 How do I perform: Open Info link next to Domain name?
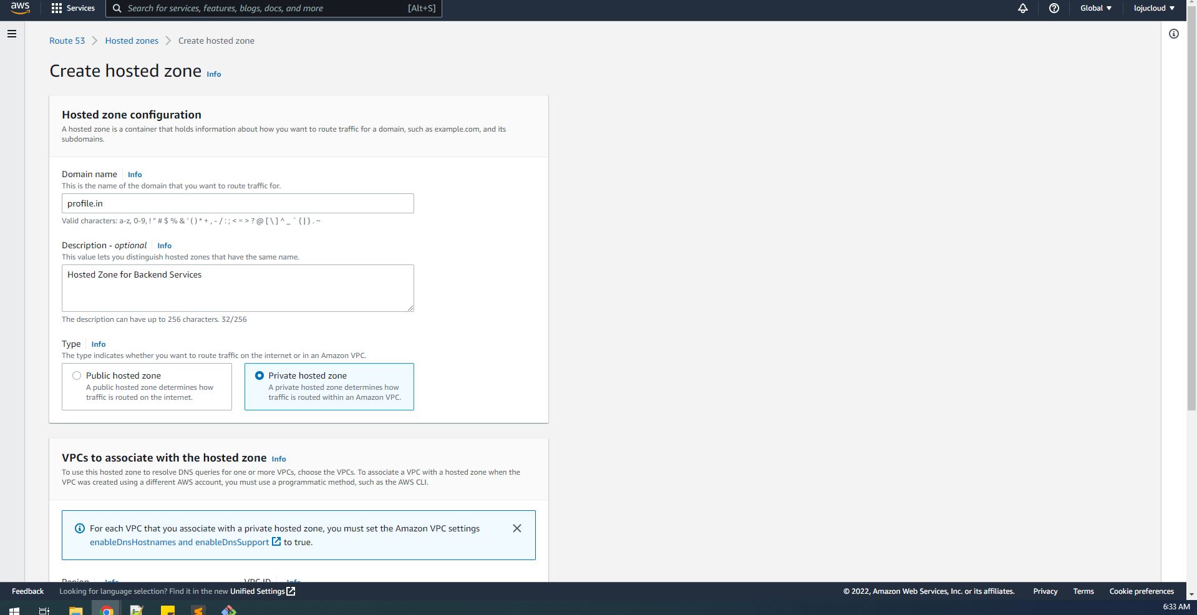[x=135, y=175]
